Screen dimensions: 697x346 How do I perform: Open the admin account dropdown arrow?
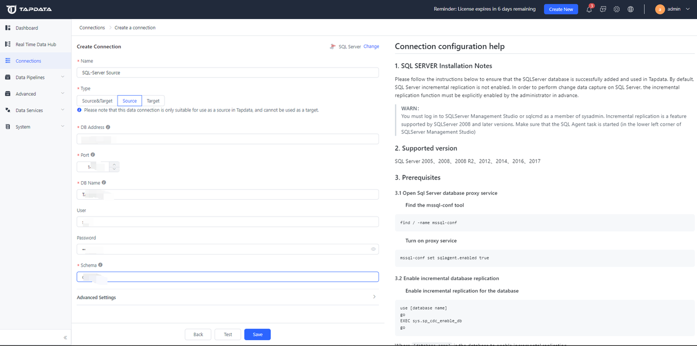click(686, 9)
